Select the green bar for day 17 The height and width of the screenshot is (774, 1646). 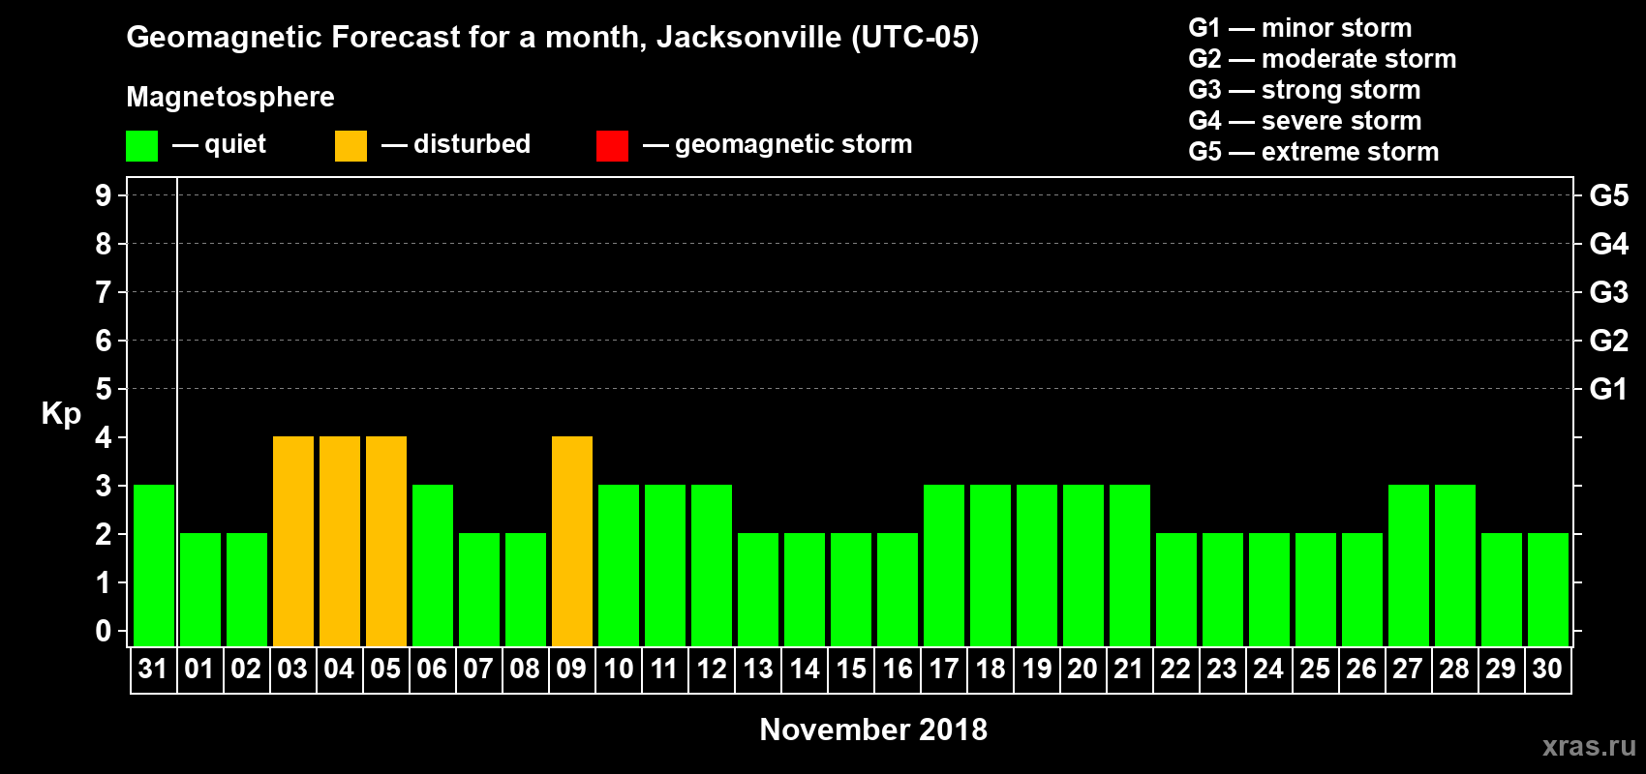944,565
